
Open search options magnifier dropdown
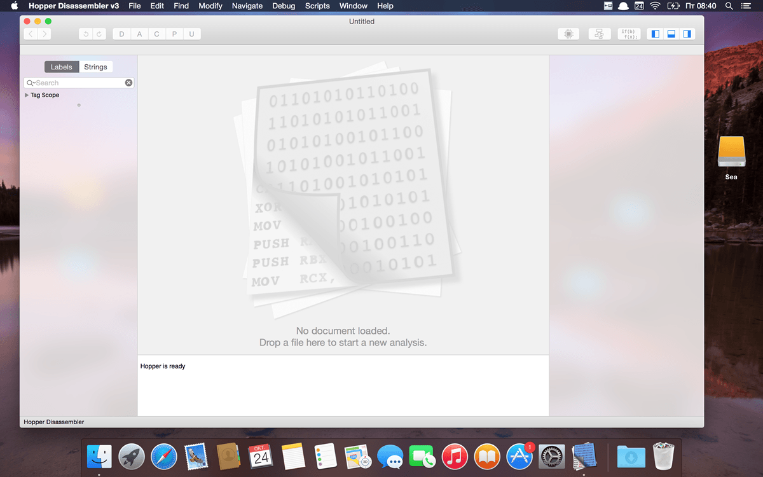[31, 83]
